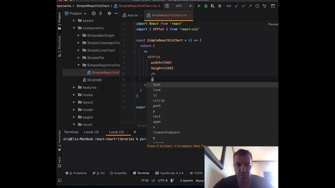Expand the SimplePie folder

(x=79, y=58)
